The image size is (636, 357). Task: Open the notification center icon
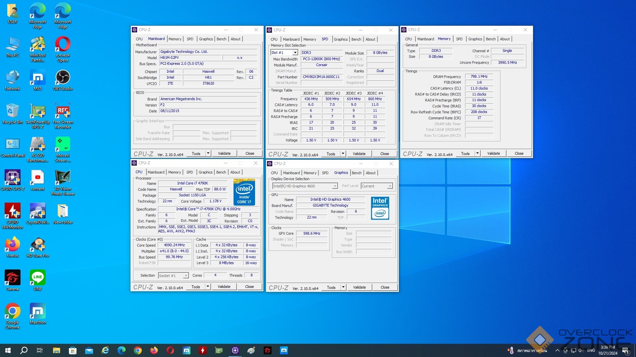coord(625,350)
